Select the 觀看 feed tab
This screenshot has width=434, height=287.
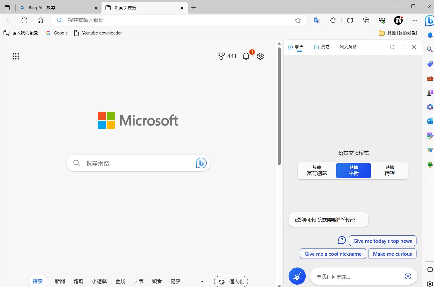(x=157, y=281)
